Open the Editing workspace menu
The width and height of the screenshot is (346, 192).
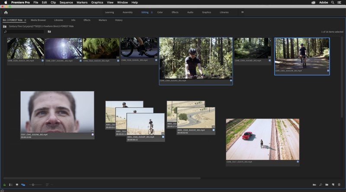(x=152, y=13)
